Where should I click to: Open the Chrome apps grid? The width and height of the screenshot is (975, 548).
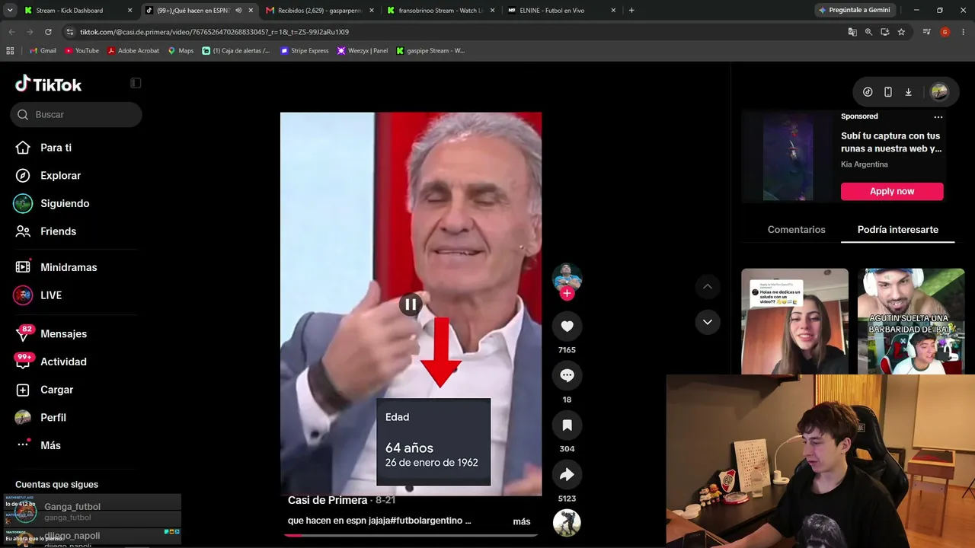pos(10,51)
